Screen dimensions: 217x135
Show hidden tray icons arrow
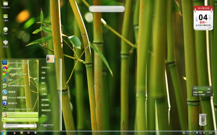coord(193,133)
